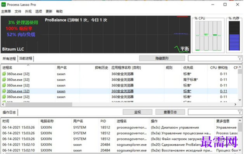This screenshot has width=244, height=154.
Task: Click process list horizontal scrollbar right arrow
Action: (x=235, y=104)
